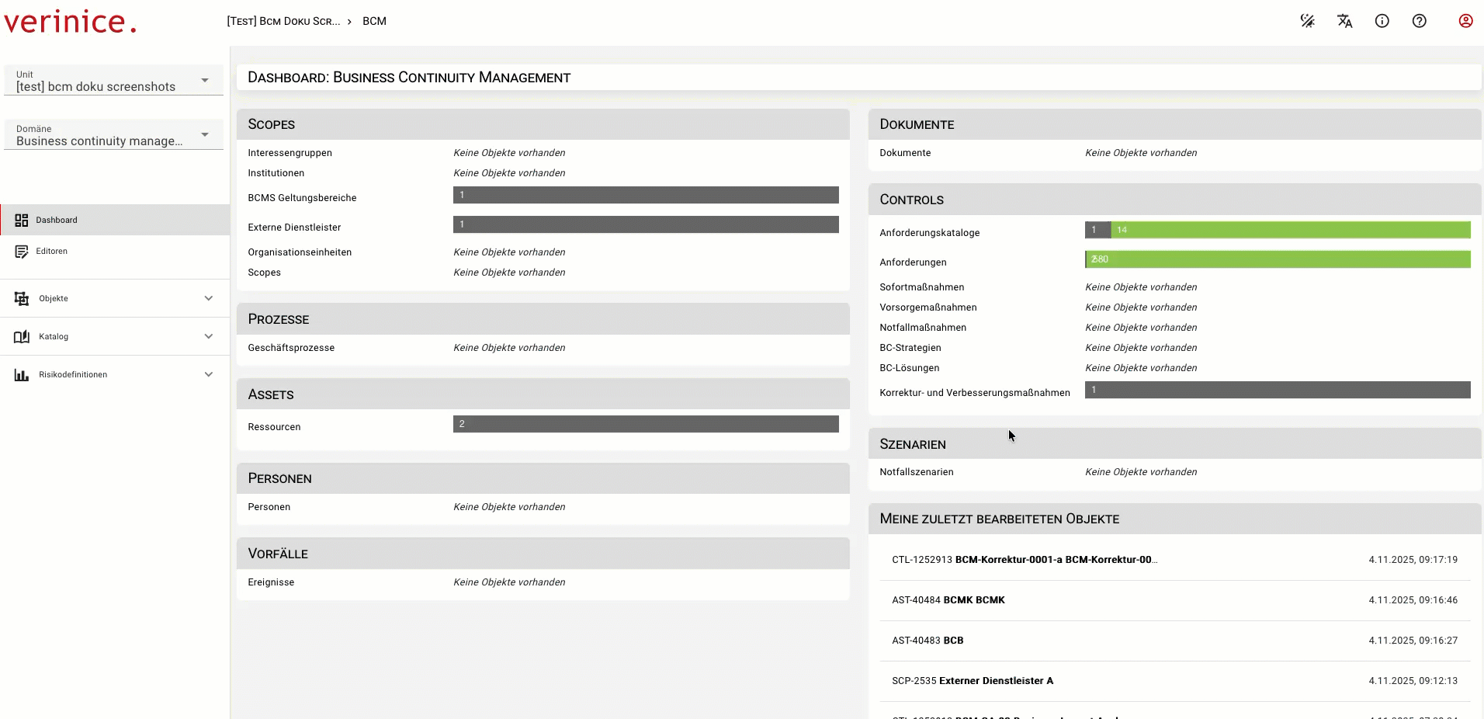Viewport: 1484px width, 719px height.
Task: Open the red user account icon
Action: 1466,21
